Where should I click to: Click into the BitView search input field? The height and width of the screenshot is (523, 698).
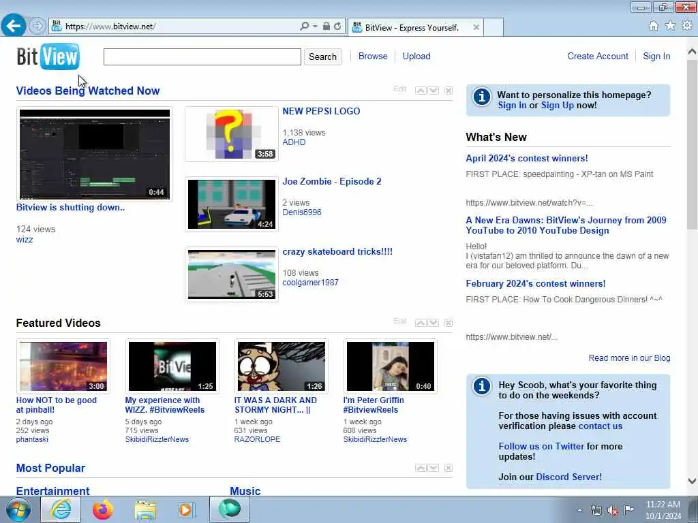click(x=202, y=57)
